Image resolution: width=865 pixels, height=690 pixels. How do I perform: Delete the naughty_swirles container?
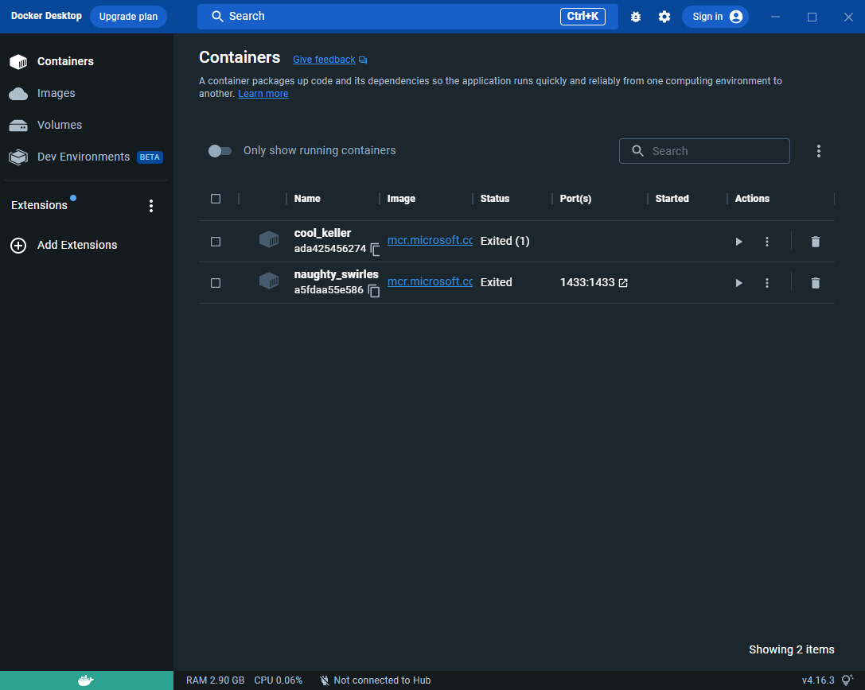816,283
